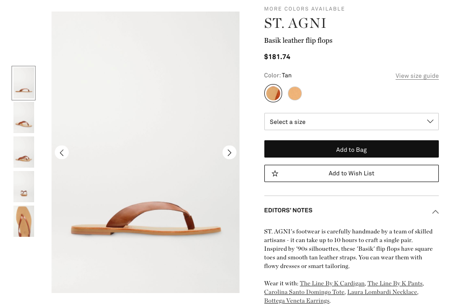
Task: Advance to the next product image
Action: [229, 152]
